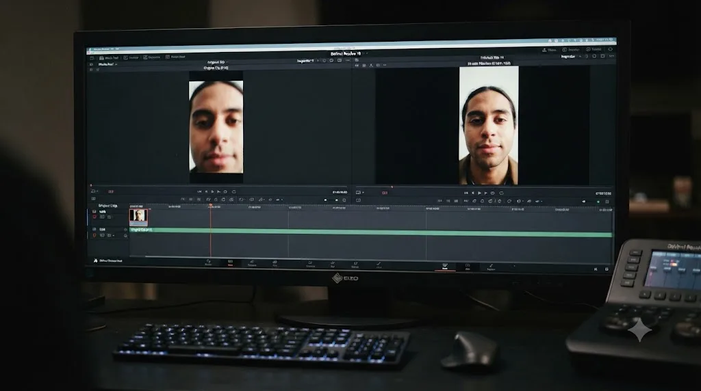Open the Media Pool panel button
This screenshot has width=701, height=391.
coord(109,57)
